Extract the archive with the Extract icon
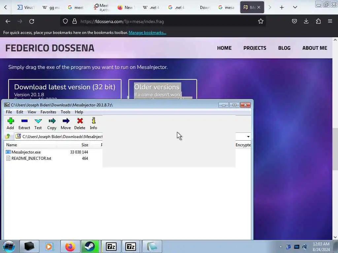The width and height of the screenshot is (338, 253). click(24, 124)
